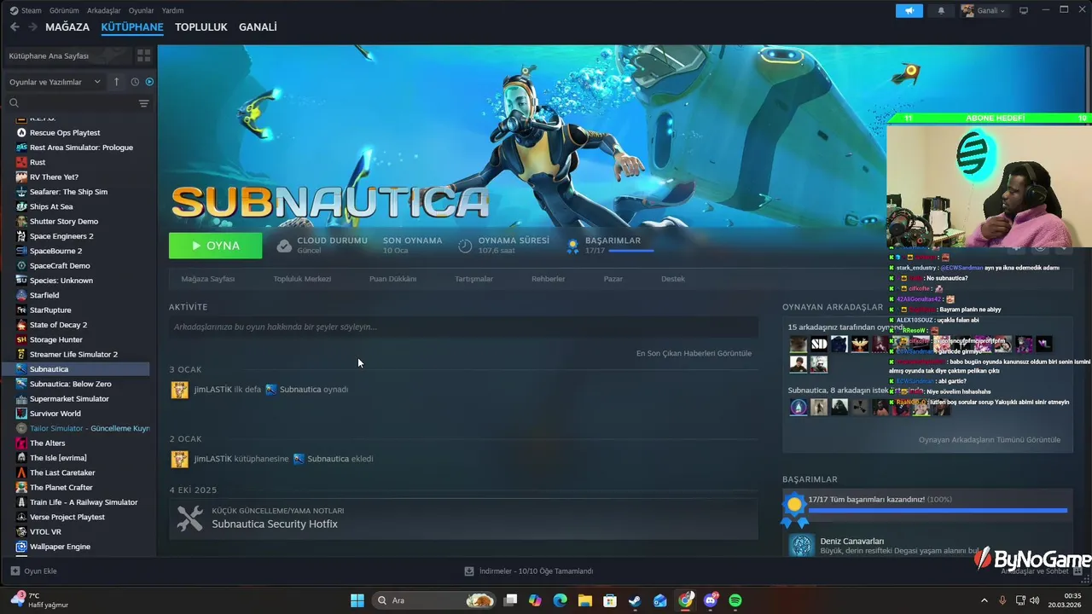
Task: Open the Steam menu
Action: [x=25, y=10]
